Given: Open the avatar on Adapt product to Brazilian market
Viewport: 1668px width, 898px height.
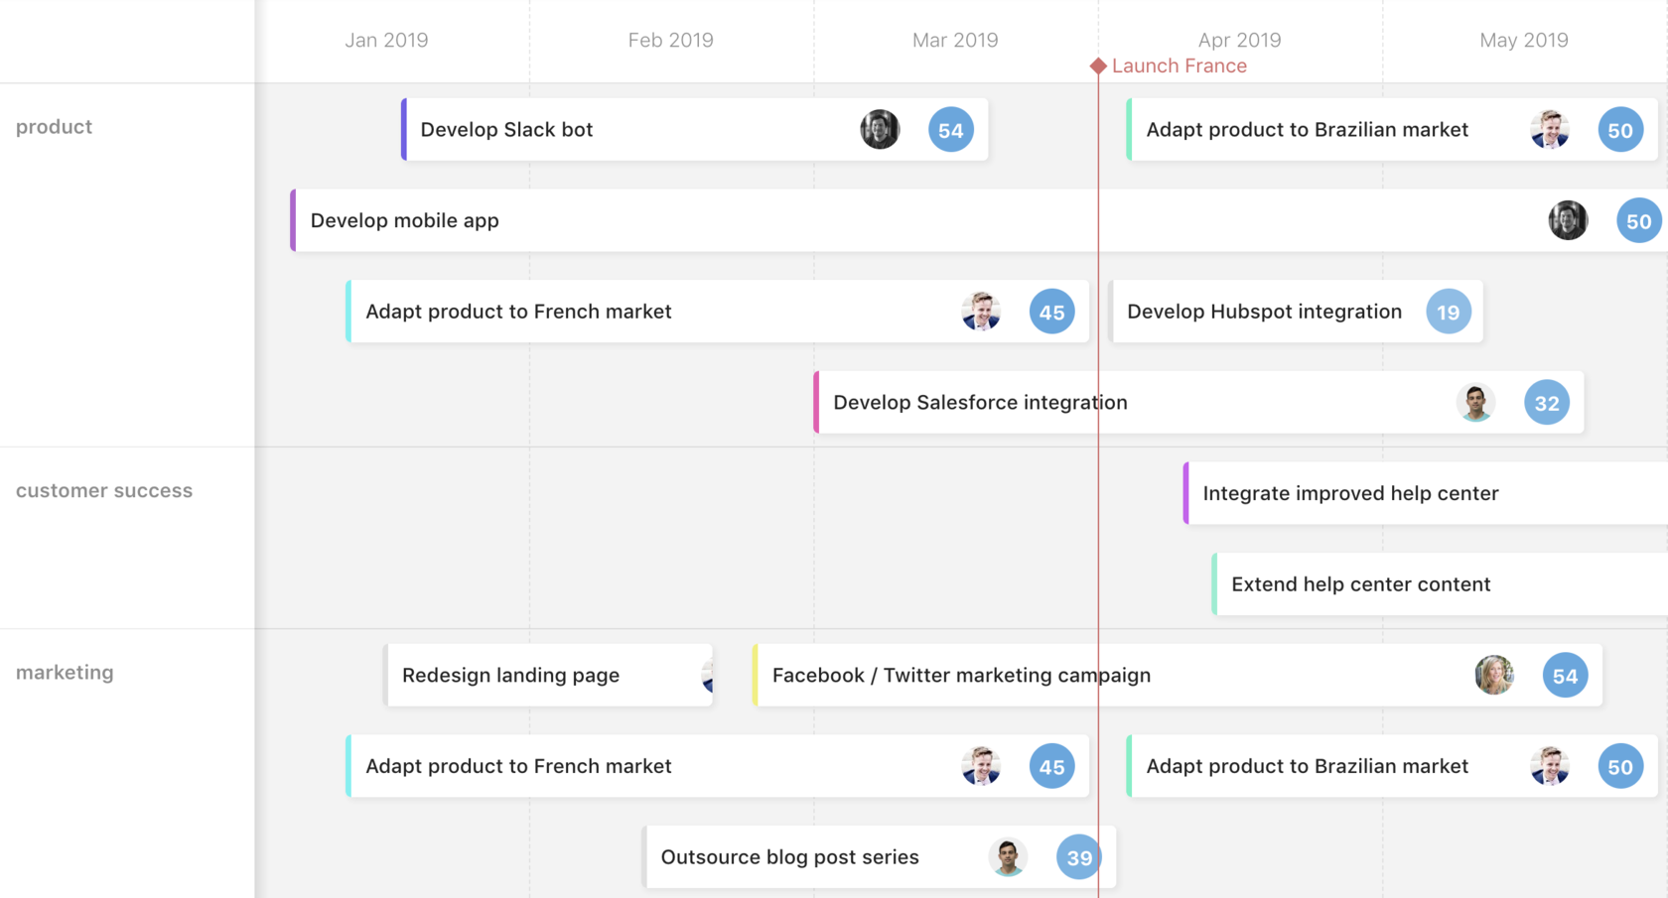Looking at the screenshot, I should click(1551, 130).
